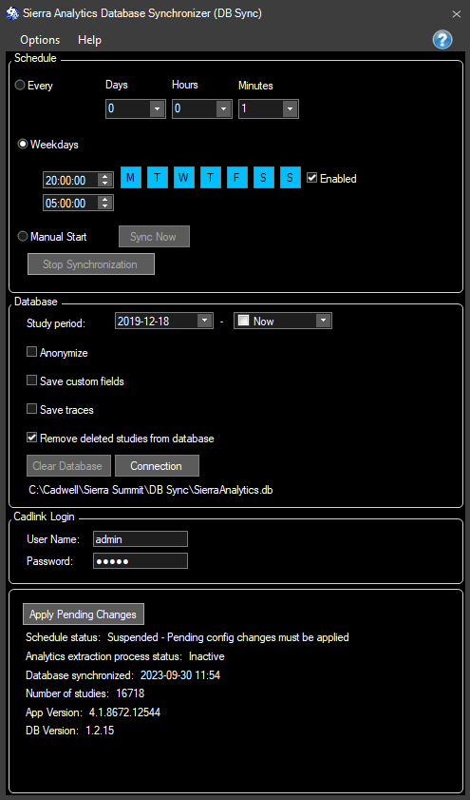470x800 pixels.
Task: Check the box inside the Now date field
Action: point(243,321)
